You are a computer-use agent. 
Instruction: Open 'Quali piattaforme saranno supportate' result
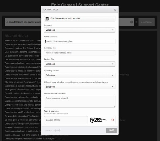point(23,52)
